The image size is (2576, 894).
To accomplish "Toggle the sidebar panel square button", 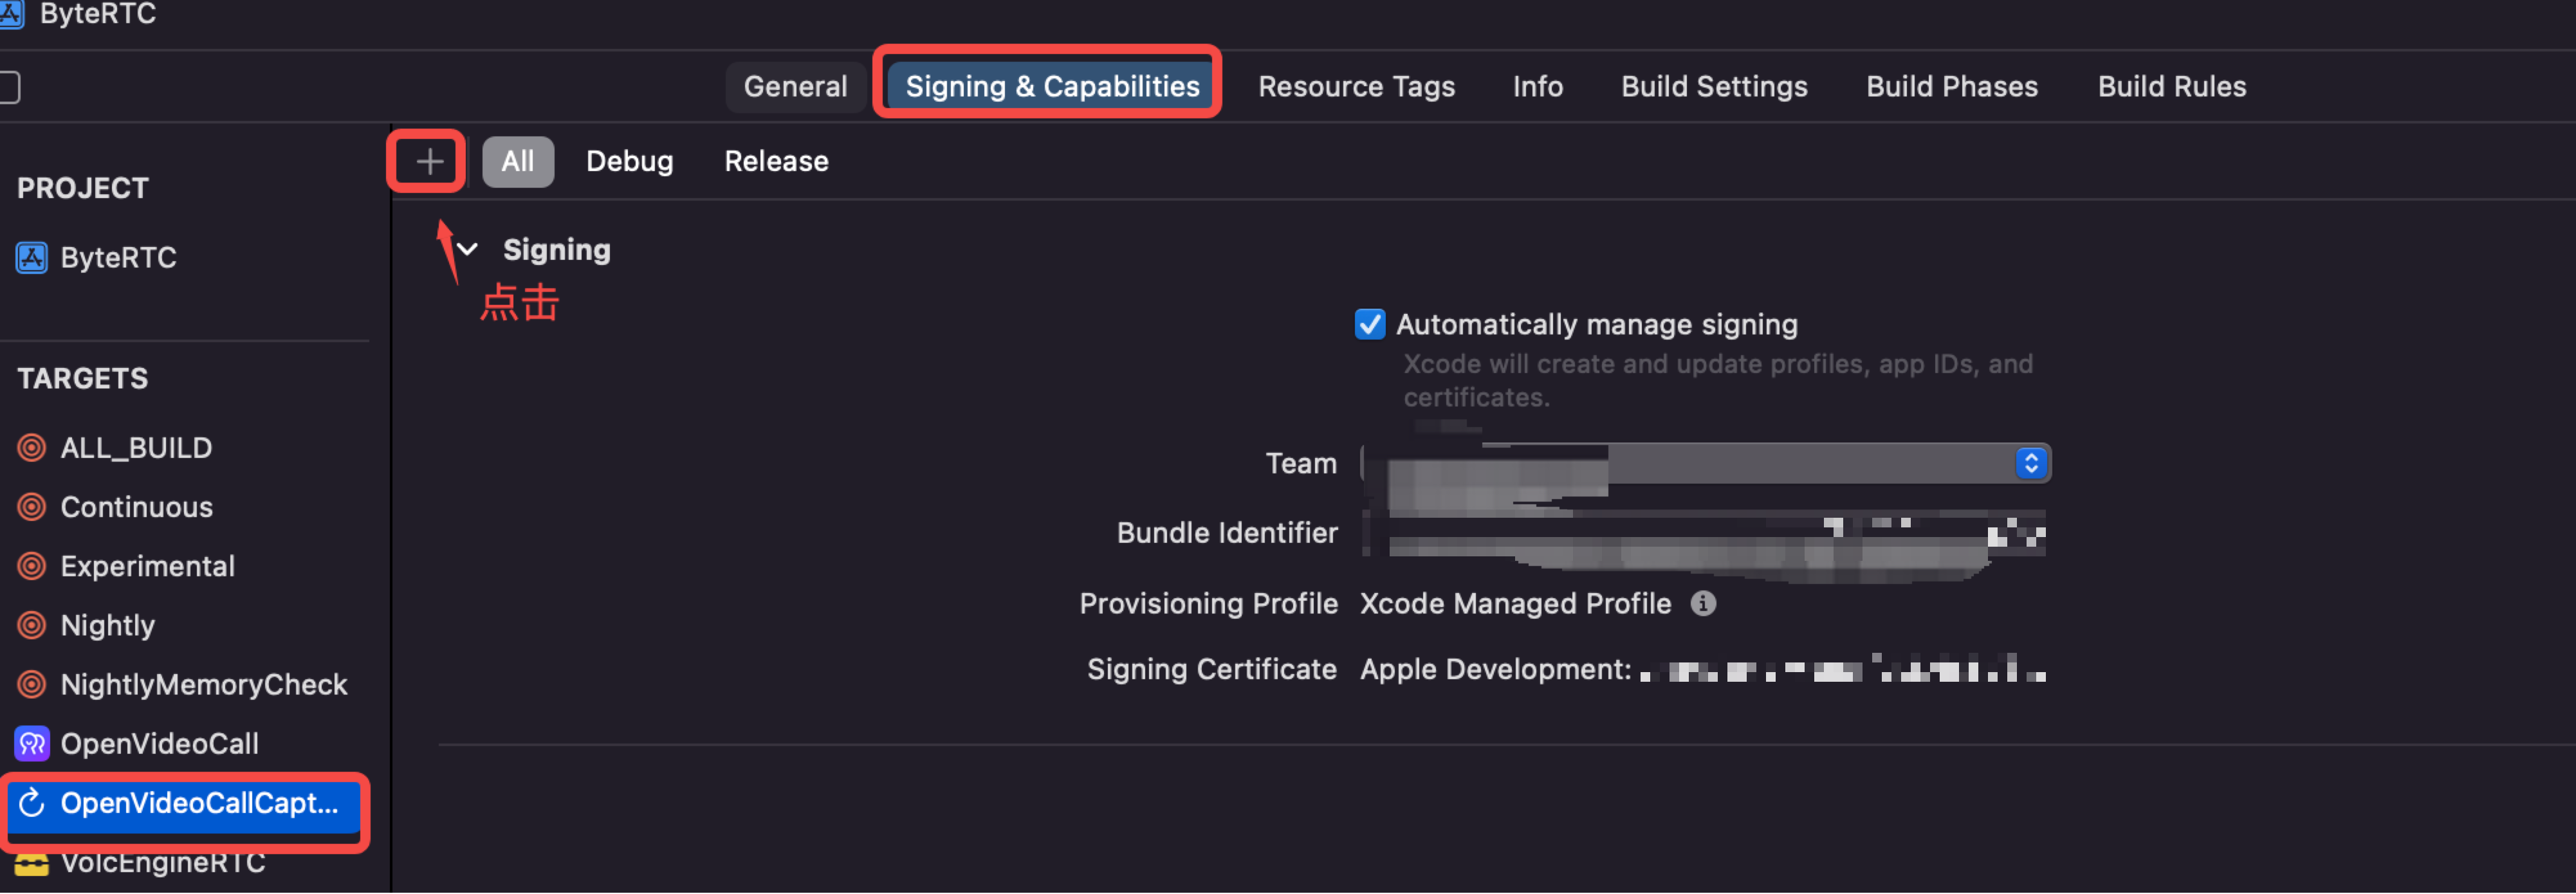I will [9, 87].
